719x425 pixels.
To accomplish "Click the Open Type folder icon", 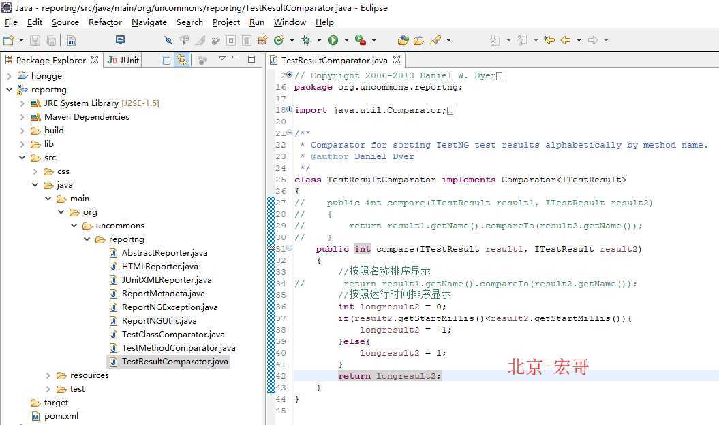I will 403,40.
